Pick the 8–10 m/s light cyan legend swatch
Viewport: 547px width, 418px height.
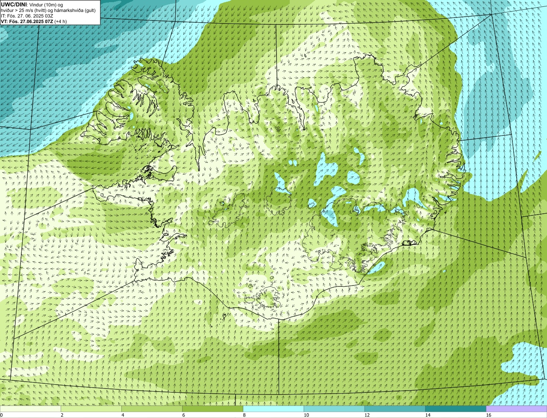(273, 409)
